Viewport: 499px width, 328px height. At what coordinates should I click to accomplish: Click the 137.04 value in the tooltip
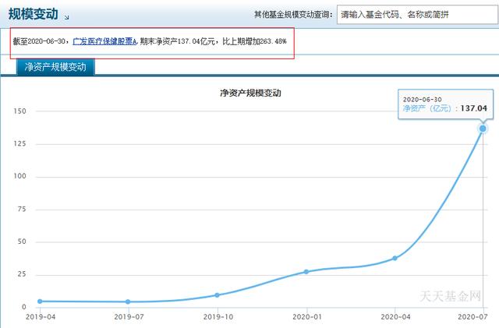point(473,108)
